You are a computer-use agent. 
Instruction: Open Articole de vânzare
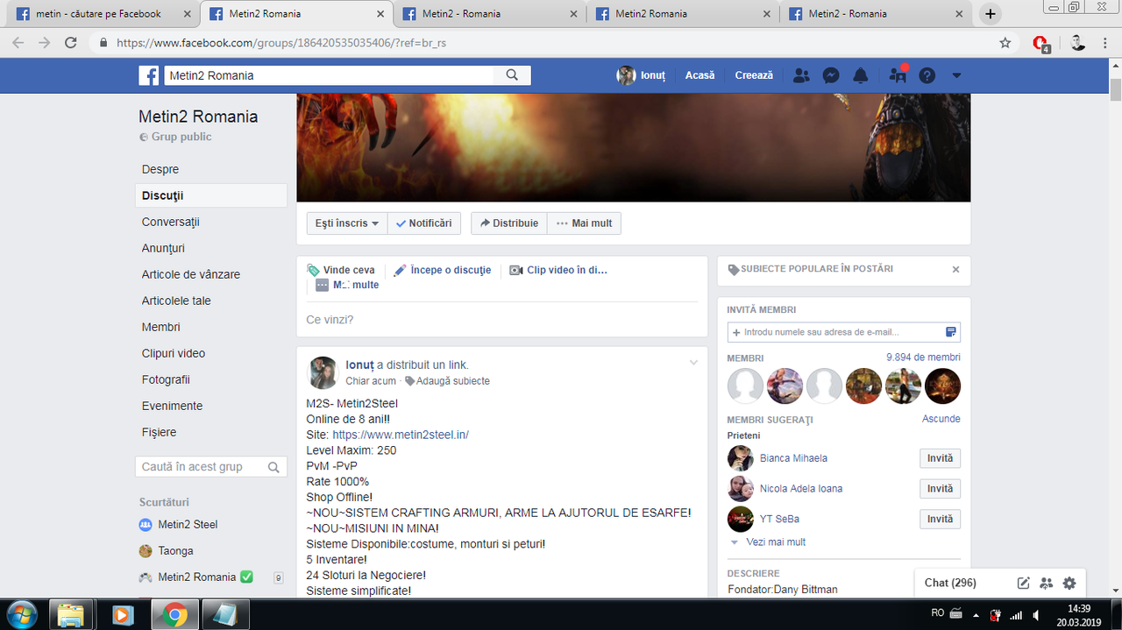tap(191, 274)
